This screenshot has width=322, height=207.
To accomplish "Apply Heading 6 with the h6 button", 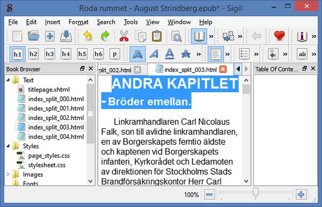I will click(98, 54).
